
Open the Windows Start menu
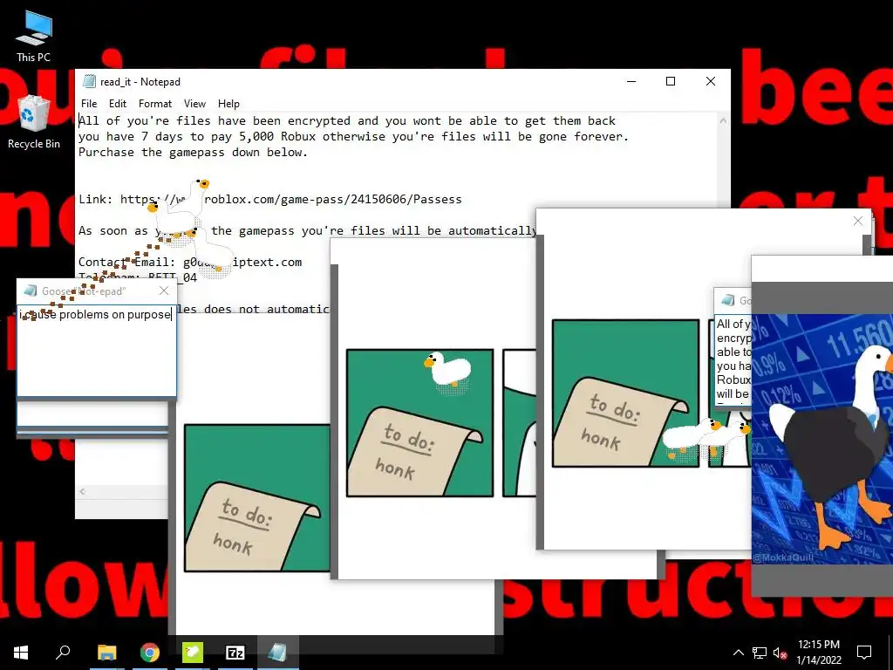[21, 653]
